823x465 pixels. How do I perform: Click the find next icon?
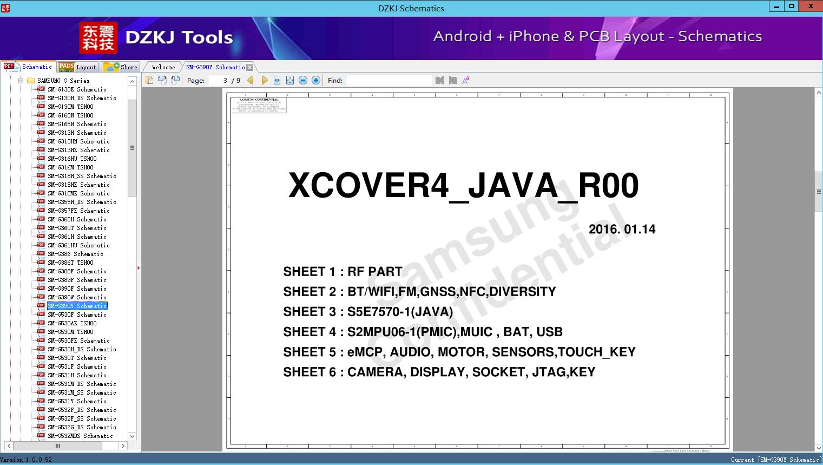pyautogui.click(x=453, y=80)
